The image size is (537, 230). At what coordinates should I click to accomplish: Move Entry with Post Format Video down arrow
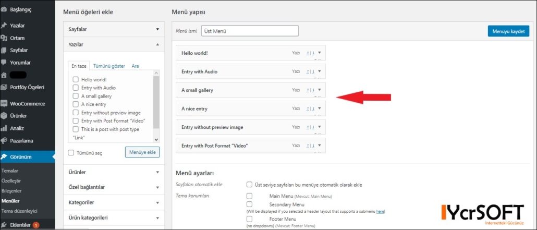[313, 146]
